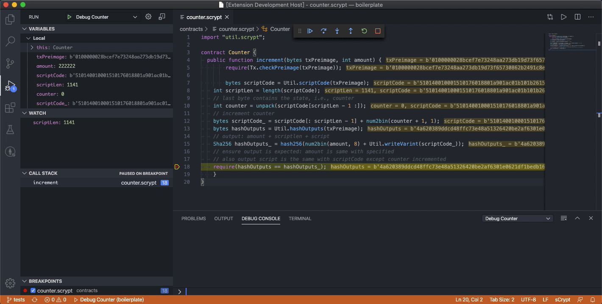Click the Step Over debug icon
Screen dimensions: 602x304
[323, 31]
